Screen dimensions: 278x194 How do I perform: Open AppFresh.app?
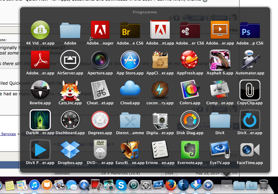[x=189, y=59]
